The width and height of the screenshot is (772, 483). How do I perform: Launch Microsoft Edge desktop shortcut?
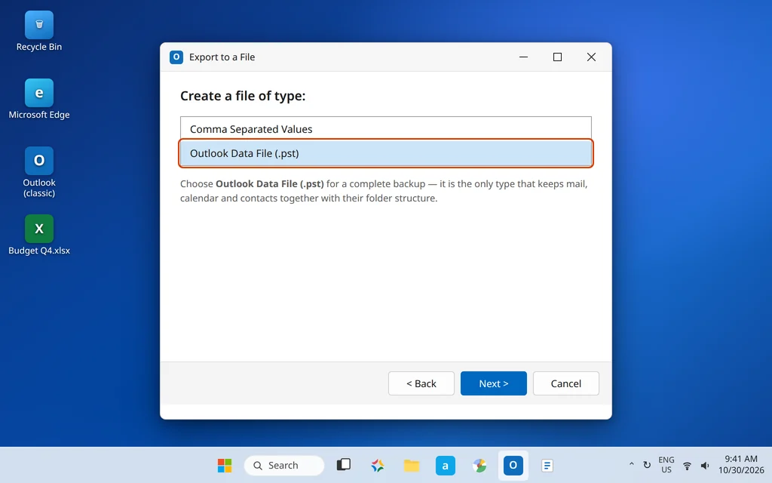[39, 99]
